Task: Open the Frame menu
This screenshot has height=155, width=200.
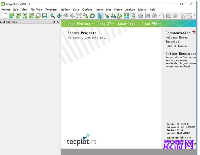Action: (118, 10)
